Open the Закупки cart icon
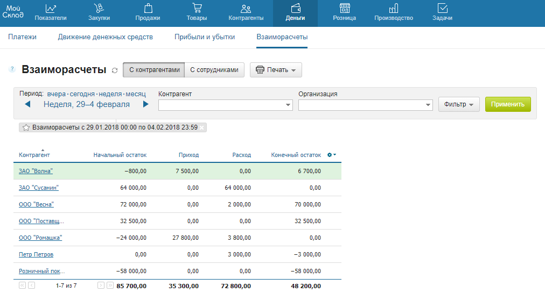This screenshot has width=545, height=300. point(99,9)
